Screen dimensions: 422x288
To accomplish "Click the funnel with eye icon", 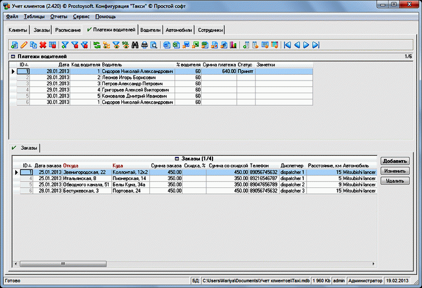I will click(x=116, y=45).
